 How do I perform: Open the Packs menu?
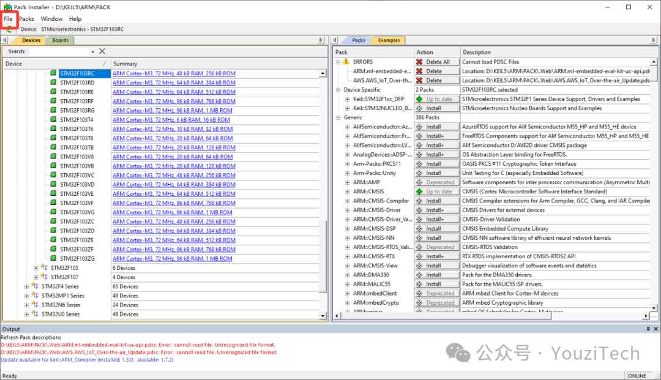(x=26, y=19)
